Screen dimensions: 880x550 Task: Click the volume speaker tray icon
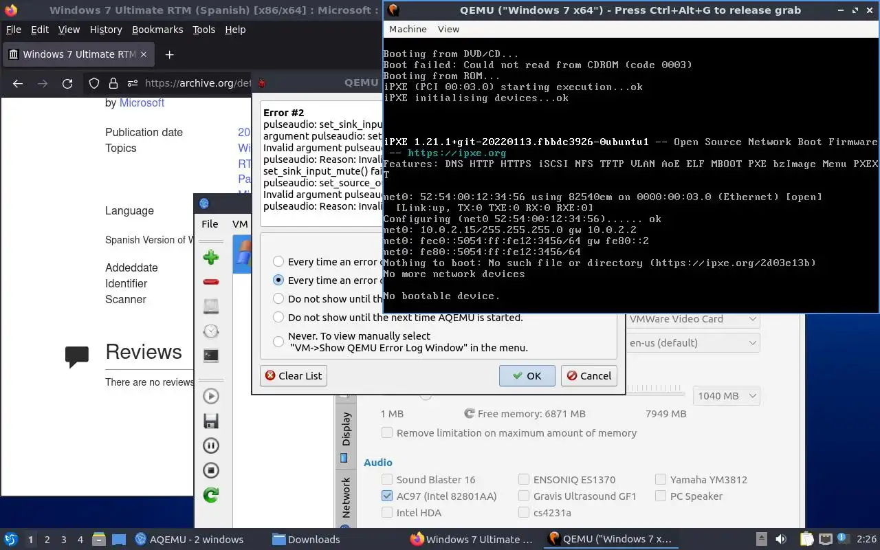point(781,540)
